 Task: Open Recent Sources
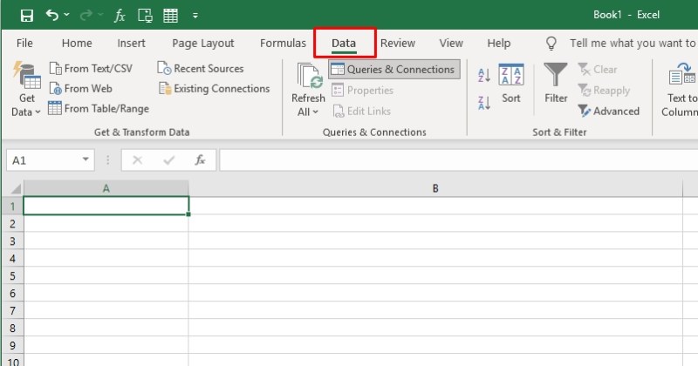tap(201, 69)
